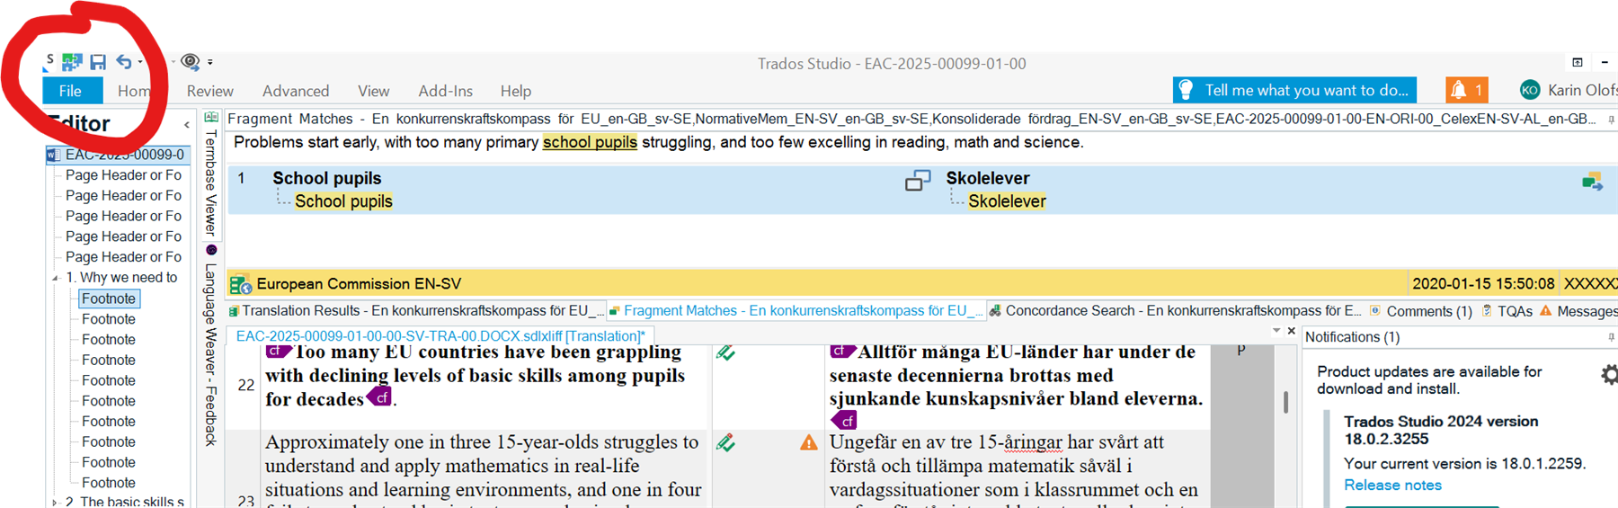Switch to the Fragment Matches tab
The width and height of the screenshot is (1618, 508).
pos(796,311)
